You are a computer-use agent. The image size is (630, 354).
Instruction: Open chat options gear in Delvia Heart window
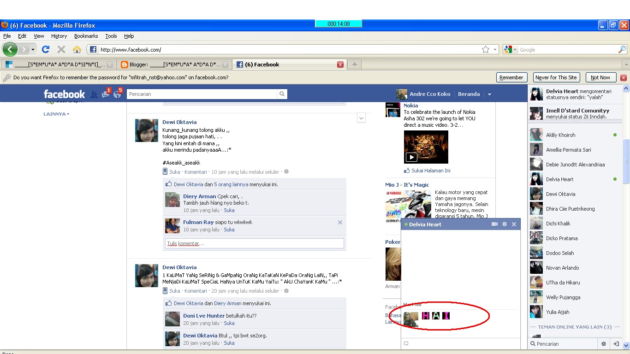pyautogui.click(x=505, y=224)
